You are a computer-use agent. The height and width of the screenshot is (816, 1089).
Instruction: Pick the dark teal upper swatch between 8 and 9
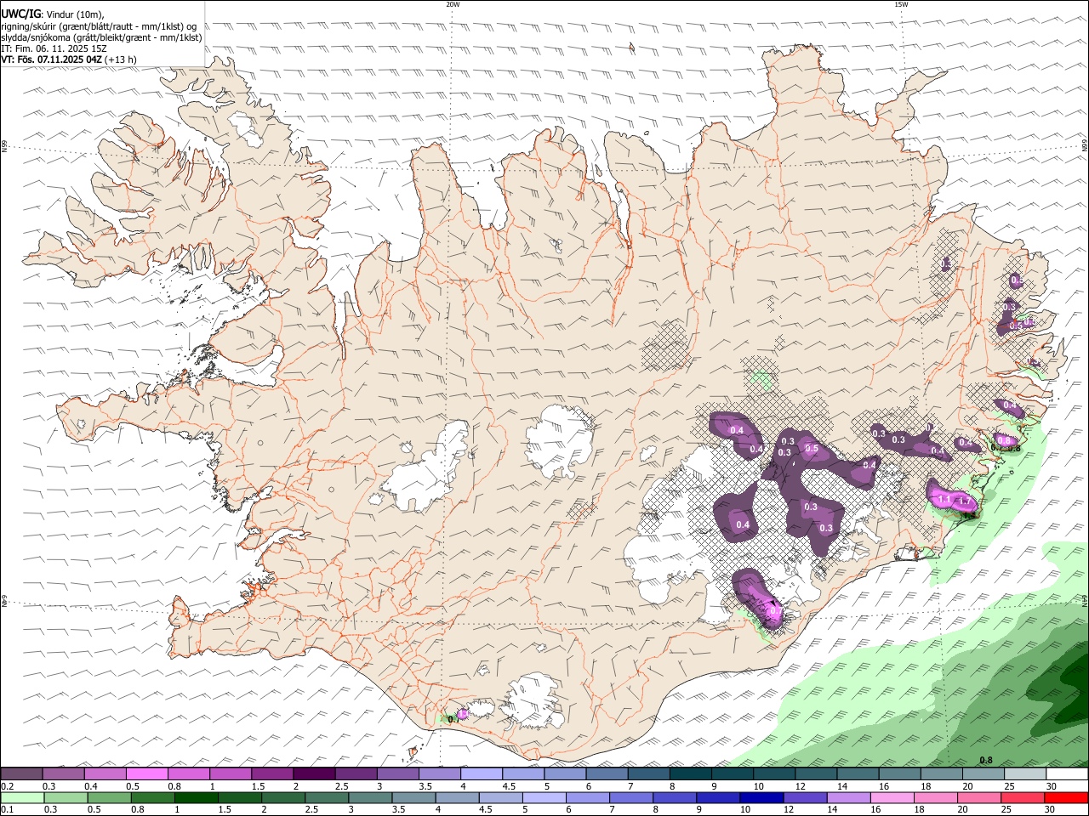tap(690, 773)
